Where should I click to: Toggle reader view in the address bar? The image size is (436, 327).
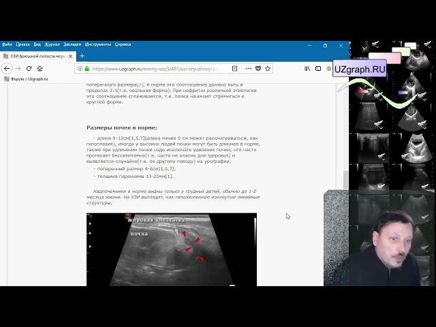(x=234, y=68)
